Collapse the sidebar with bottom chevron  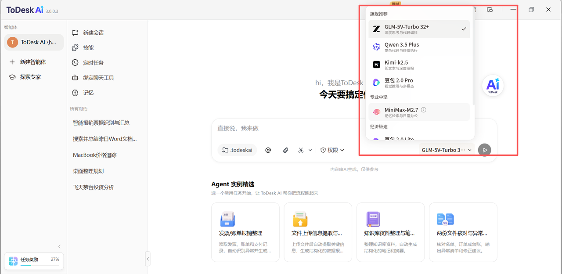coord(60,246)
